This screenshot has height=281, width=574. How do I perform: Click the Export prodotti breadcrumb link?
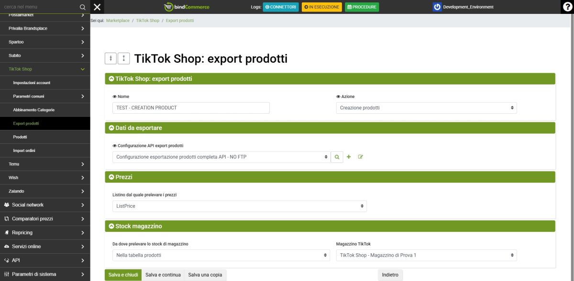point(180,21)
